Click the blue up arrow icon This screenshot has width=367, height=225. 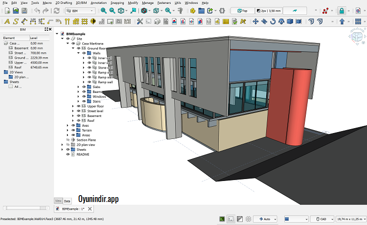[x=342, y=22]
